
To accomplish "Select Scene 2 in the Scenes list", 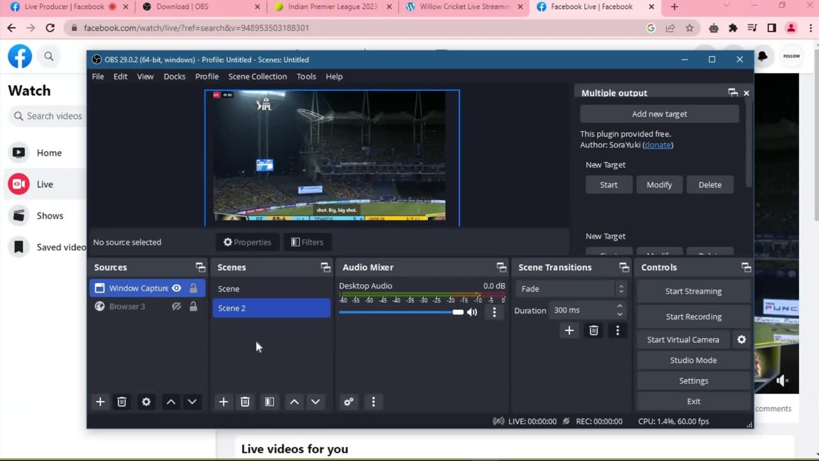I will click(x=271, y=308).
